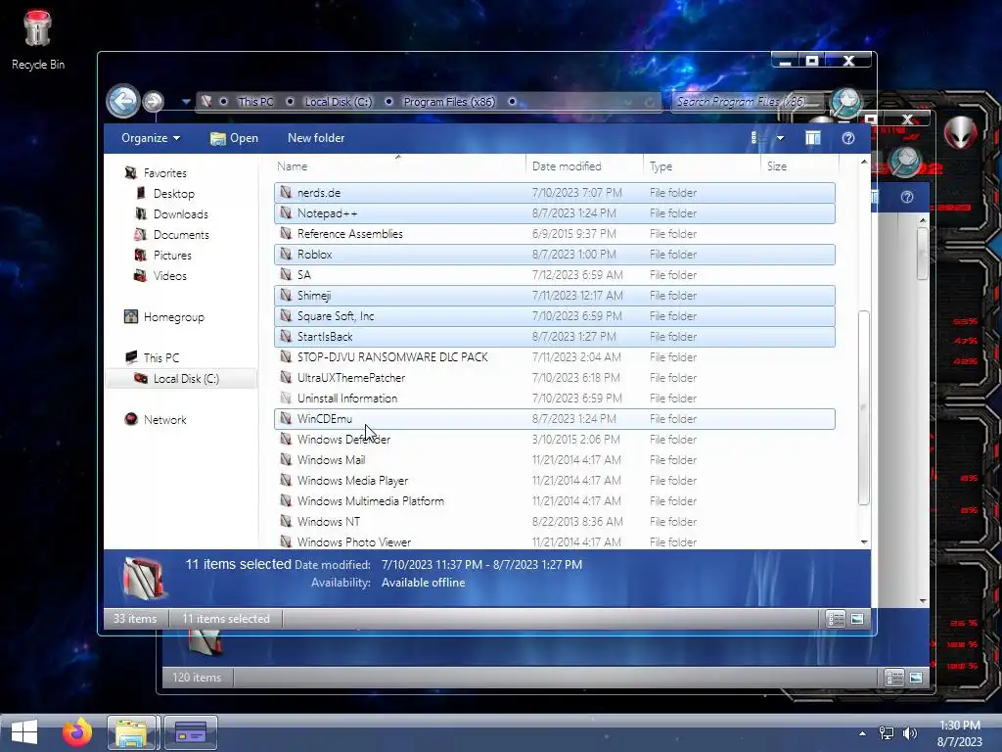The width and height of the screenshot is (1002, 752).
Task: Select the Roblox folder
Action: click(x=554, y=254)
